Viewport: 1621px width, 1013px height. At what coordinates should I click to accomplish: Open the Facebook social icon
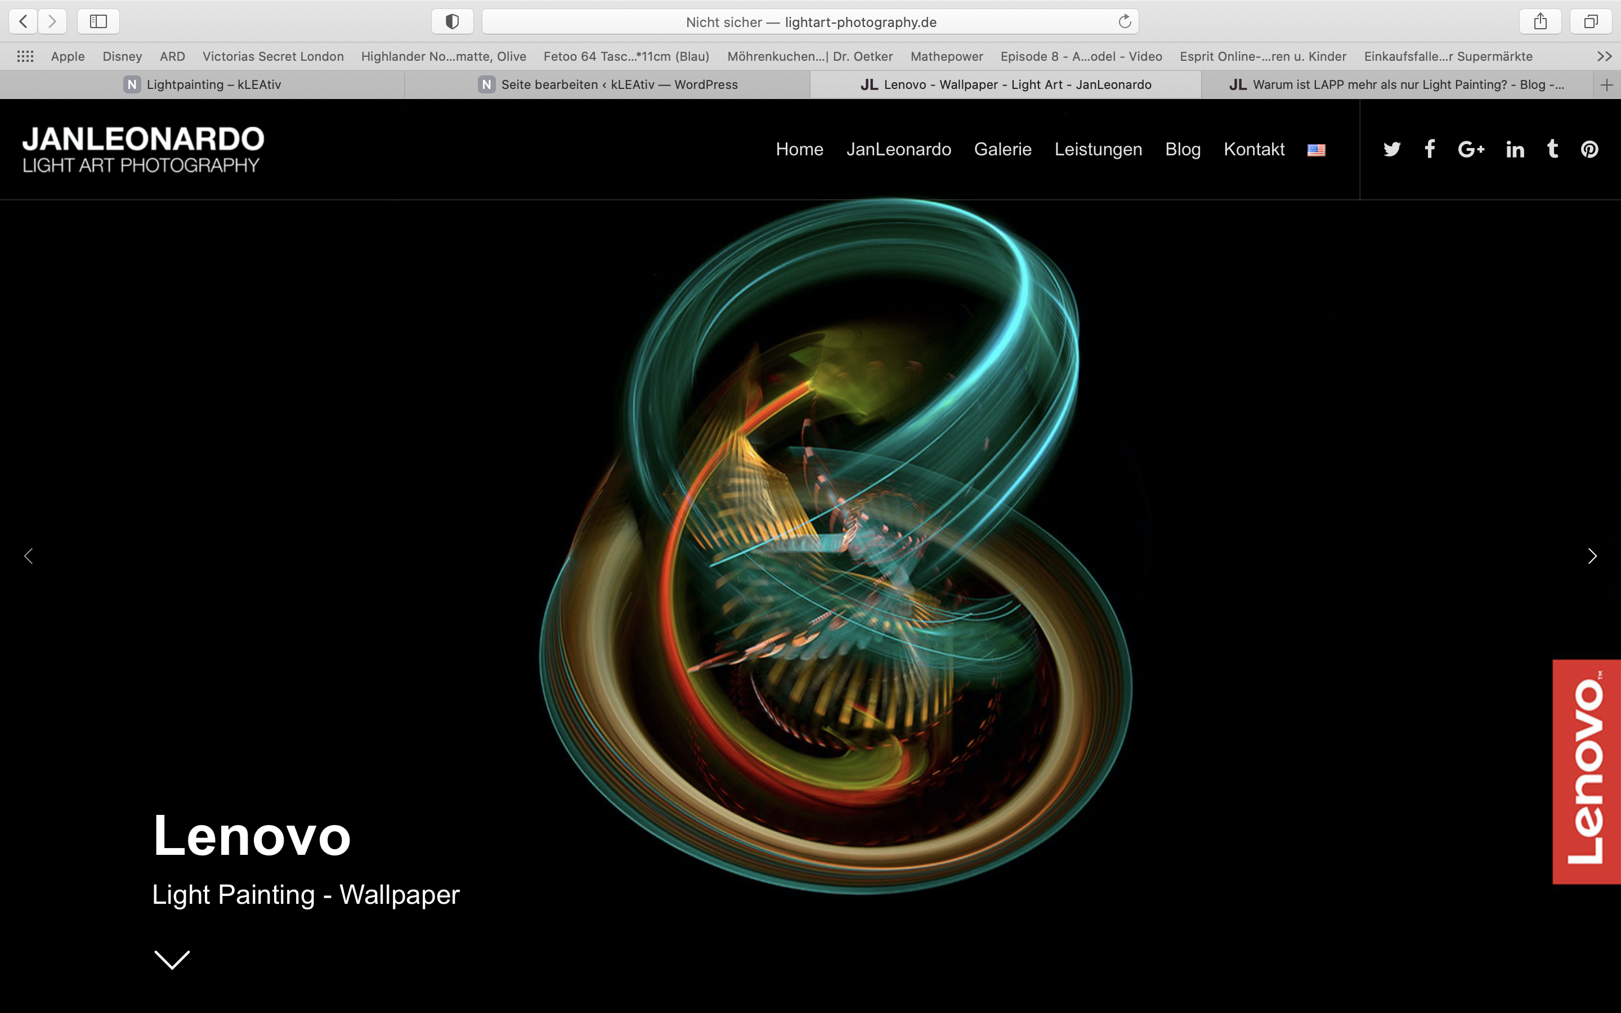tap(1430, 149)
